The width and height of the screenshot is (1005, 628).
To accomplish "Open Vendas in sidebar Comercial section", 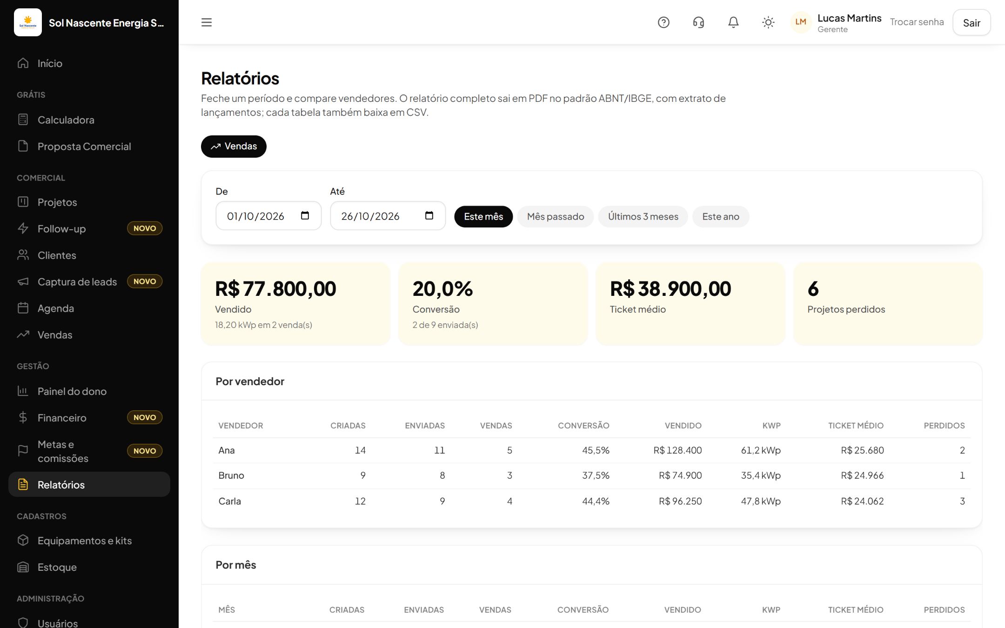I will [x=89, y=335].
